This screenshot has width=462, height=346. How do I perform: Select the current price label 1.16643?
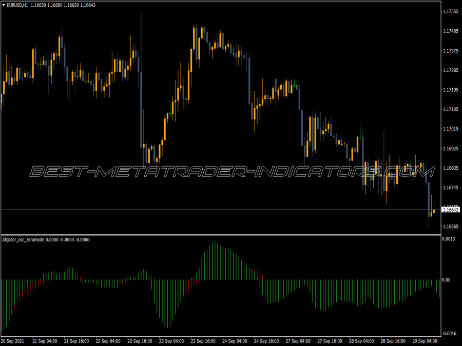[x=451, y=210]
